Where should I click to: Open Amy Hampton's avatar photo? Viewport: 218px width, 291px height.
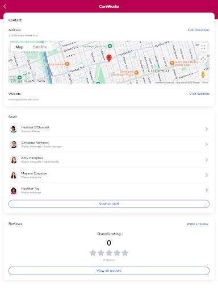pyautogui.click(x=14, y=160)
